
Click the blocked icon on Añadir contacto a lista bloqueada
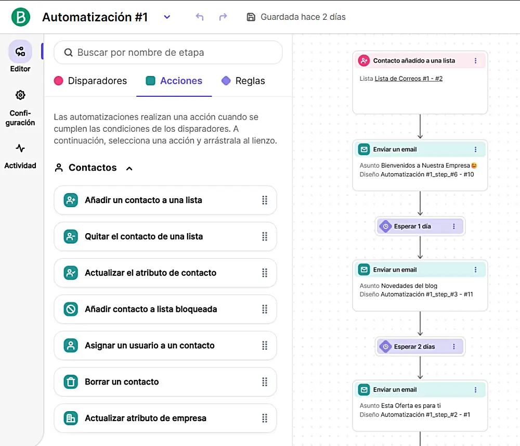(x=70, y=309)
